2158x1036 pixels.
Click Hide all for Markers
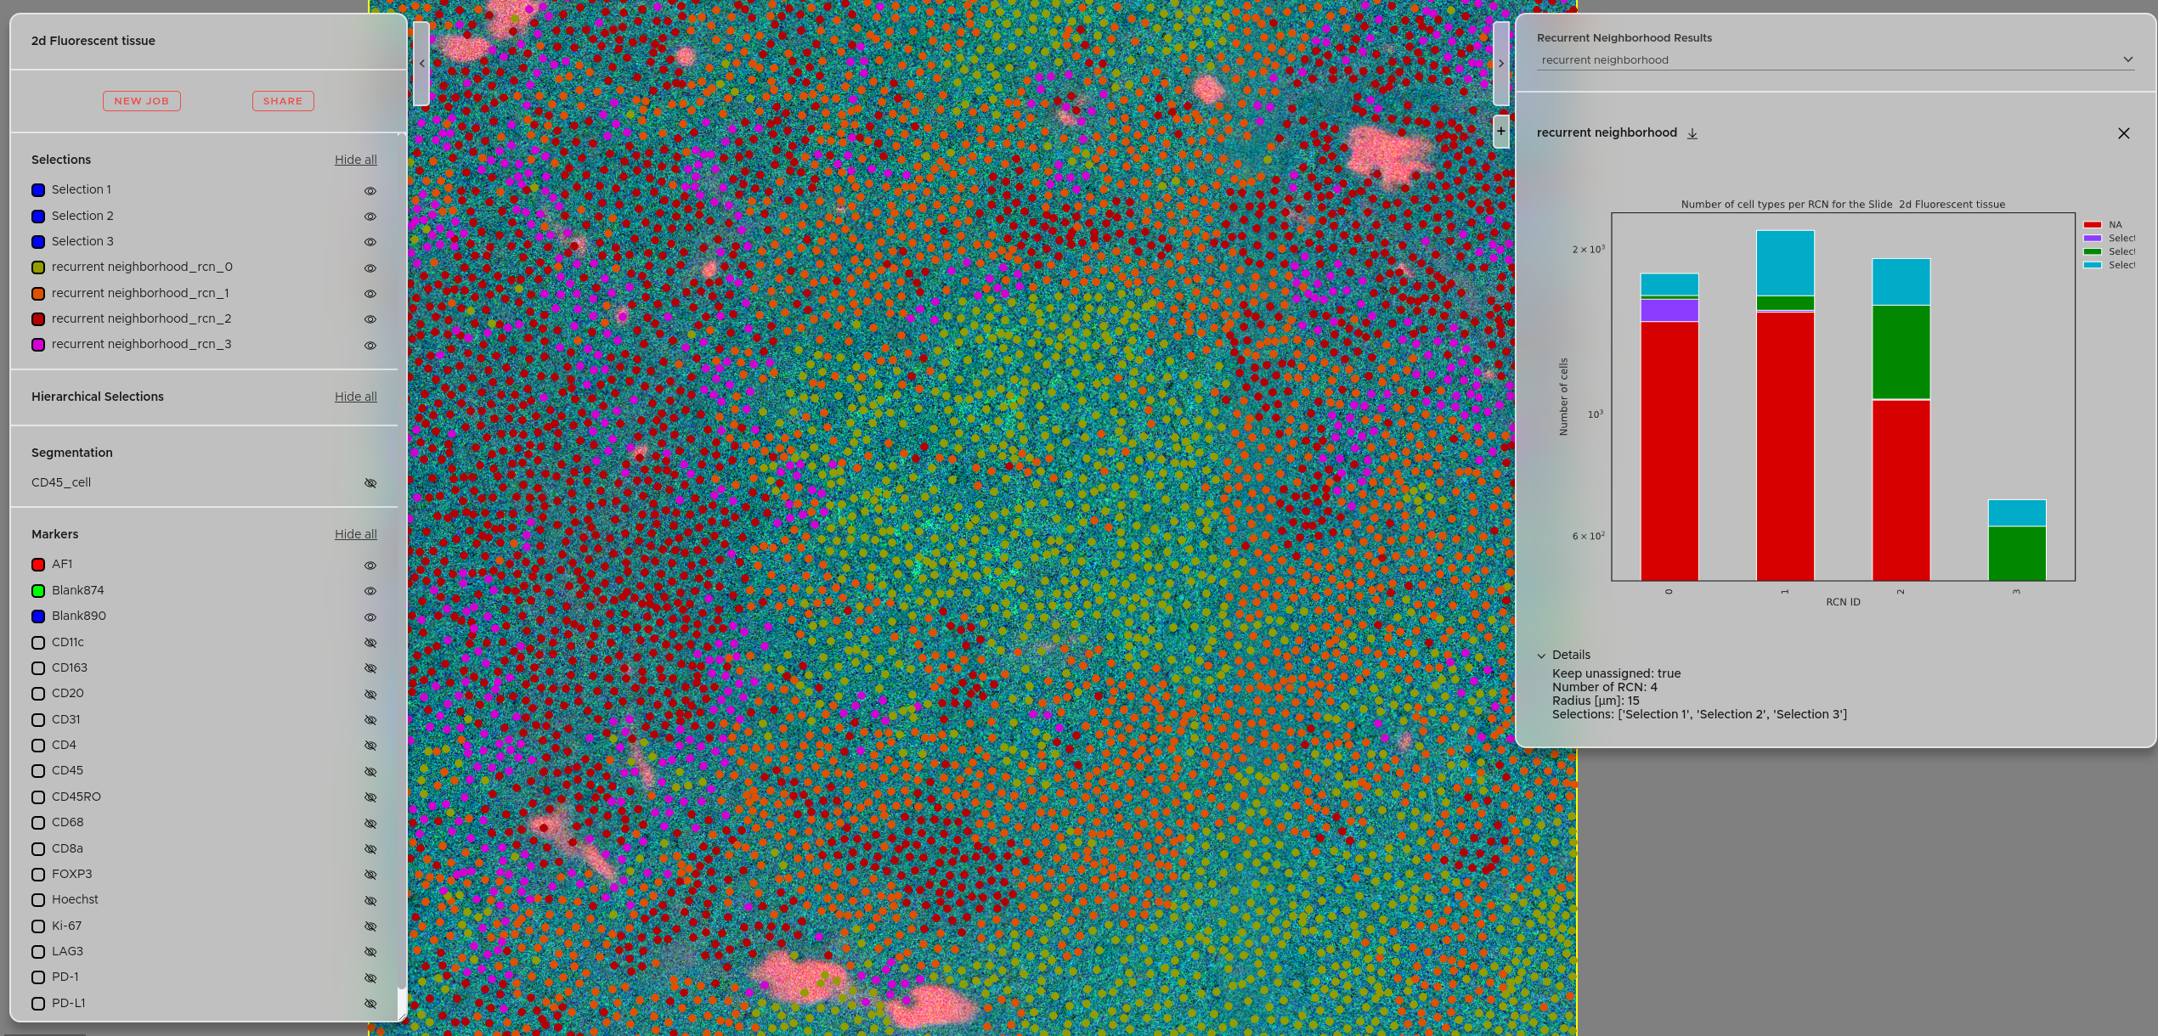355,534
